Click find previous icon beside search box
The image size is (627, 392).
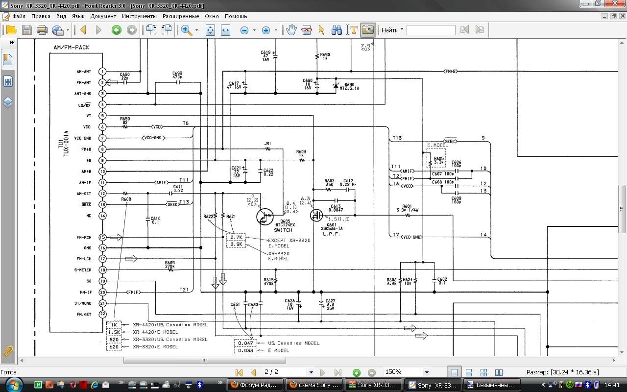[464, 30]
